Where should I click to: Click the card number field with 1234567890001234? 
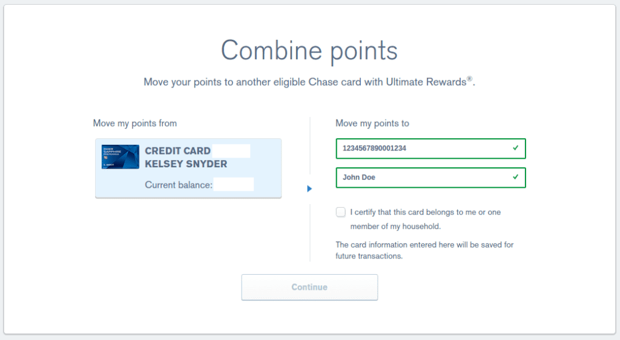click(x=424, y=149)
